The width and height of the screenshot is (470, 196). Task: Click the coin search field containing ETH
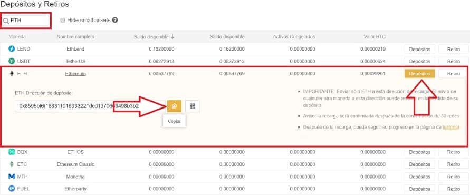tap(25, 21)
